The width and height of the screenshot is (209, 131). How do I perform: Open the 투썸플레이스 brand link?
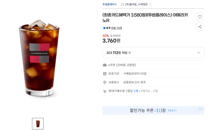coord(110,4)
